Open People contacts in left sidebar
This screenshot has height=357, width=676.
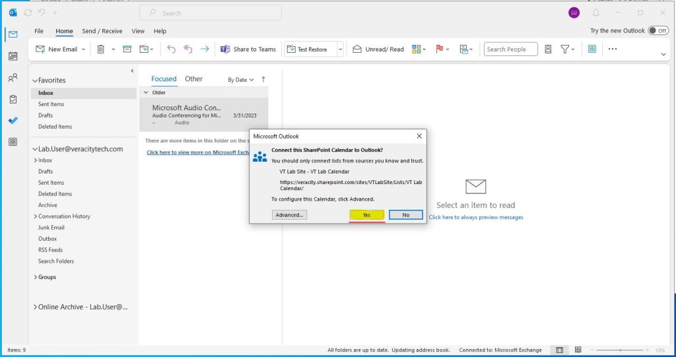tap(13, 78)
